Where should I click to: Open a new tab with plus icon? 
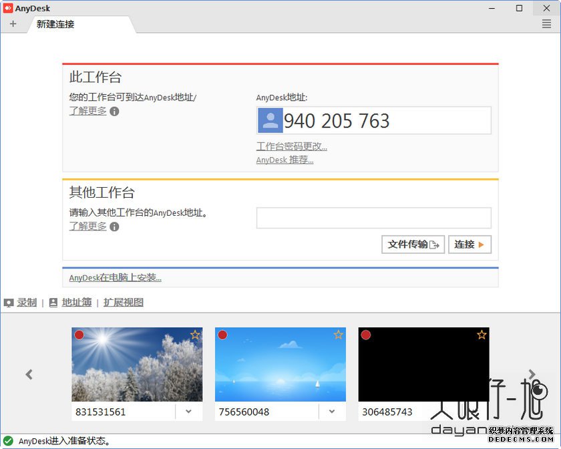13,24
